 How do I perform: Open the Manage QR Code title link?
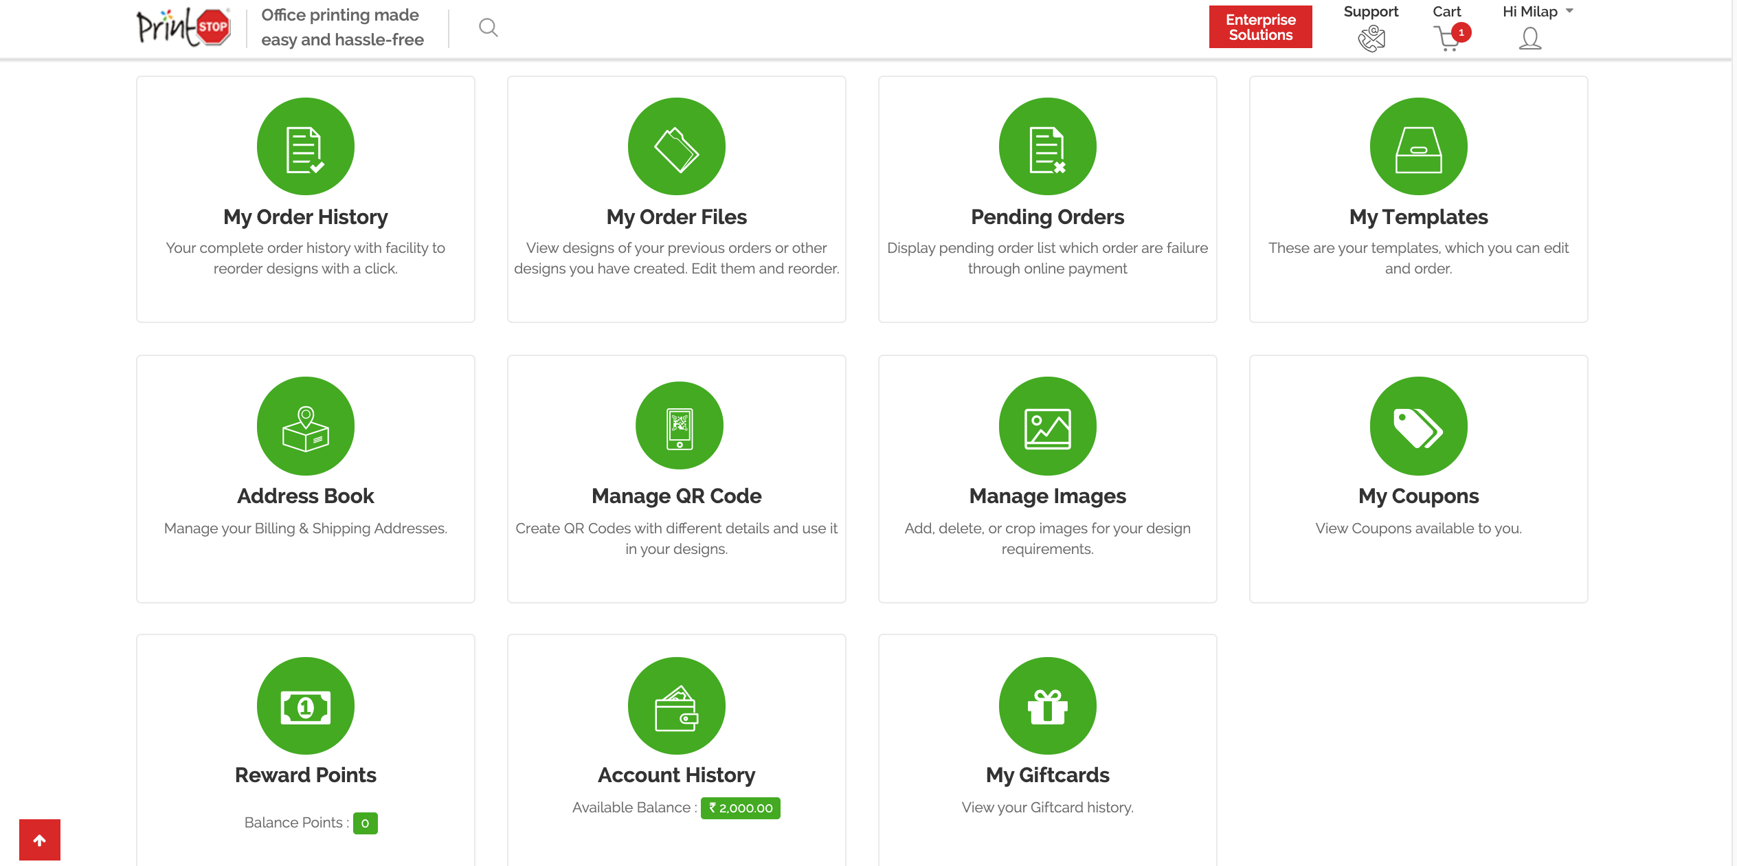[x=676, y=496]
